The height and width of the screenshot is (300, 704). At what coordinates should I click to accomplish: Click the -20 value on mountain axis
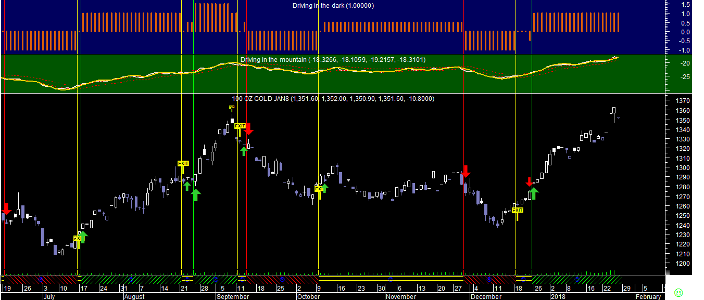point(685,63)
